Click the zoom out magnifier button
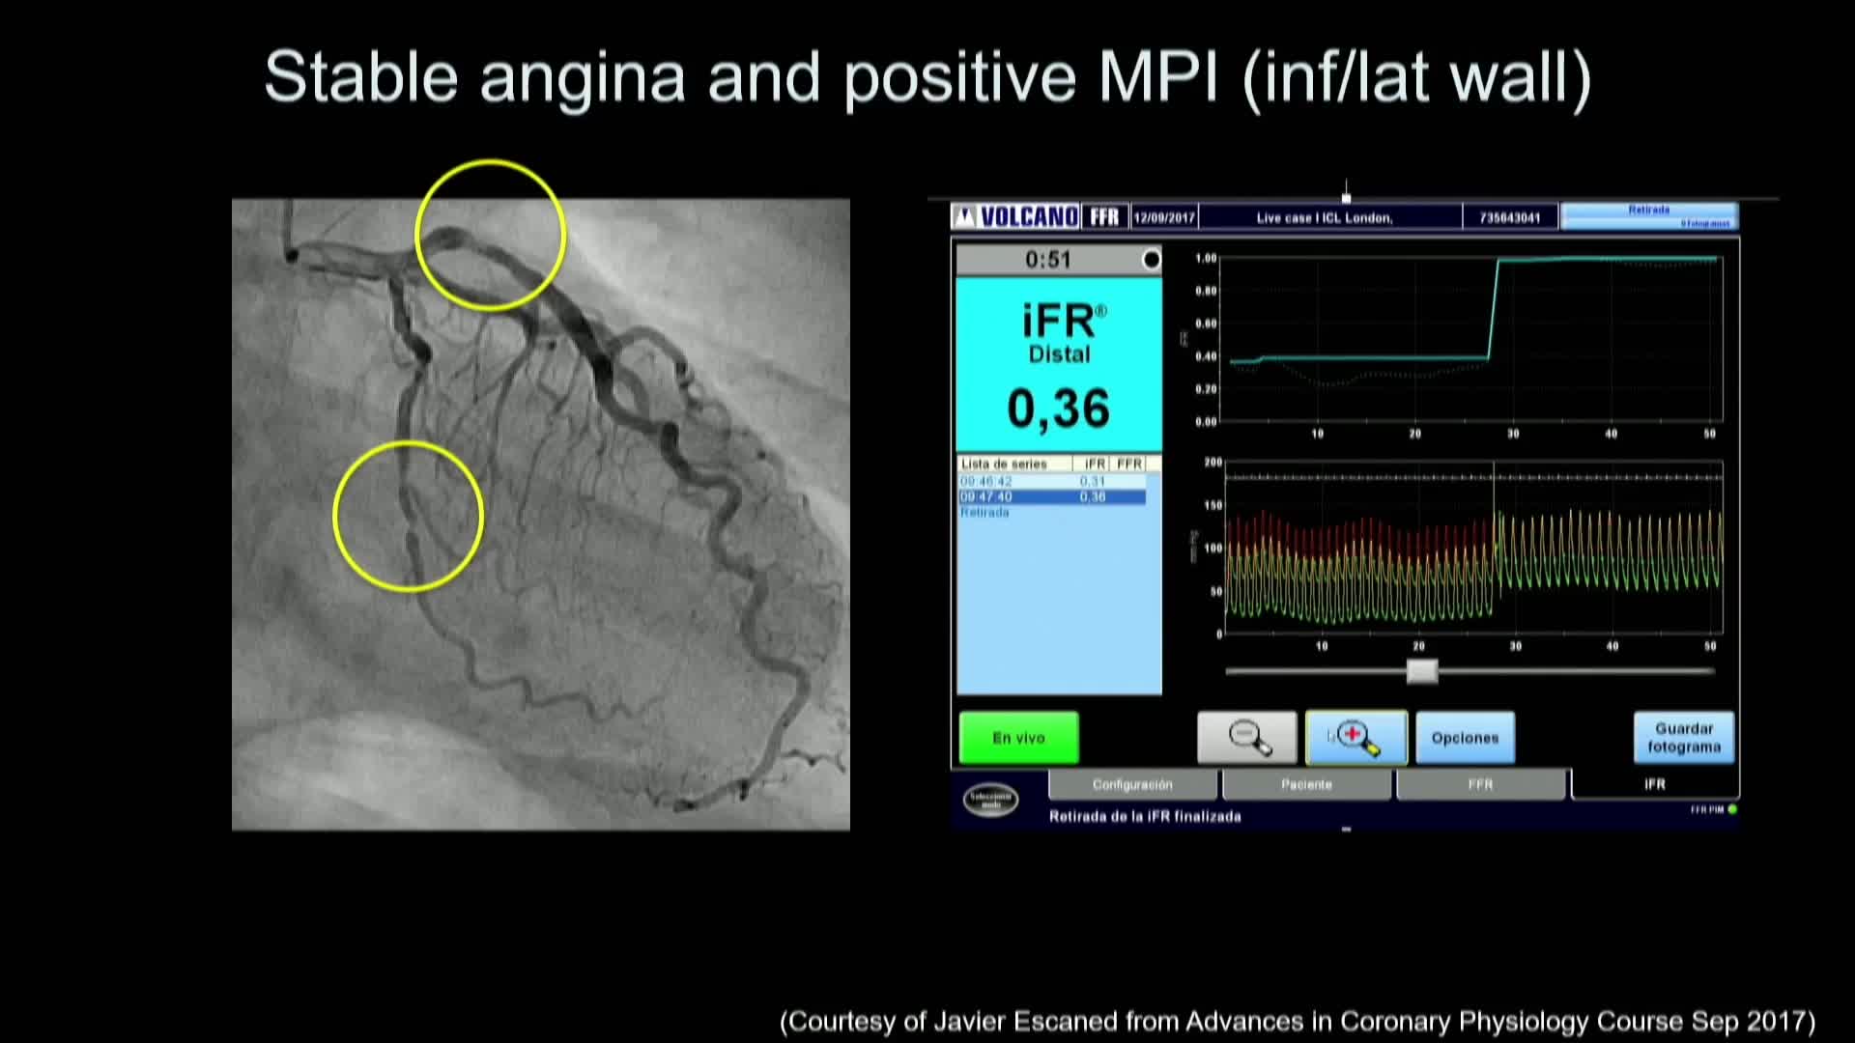The image size is (1855, 1043). (x=1246, y=738)
